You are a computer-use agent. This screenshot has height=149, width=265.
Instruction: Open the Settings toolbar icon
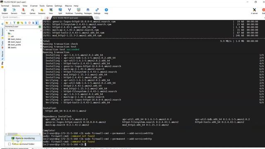(97, 11)
